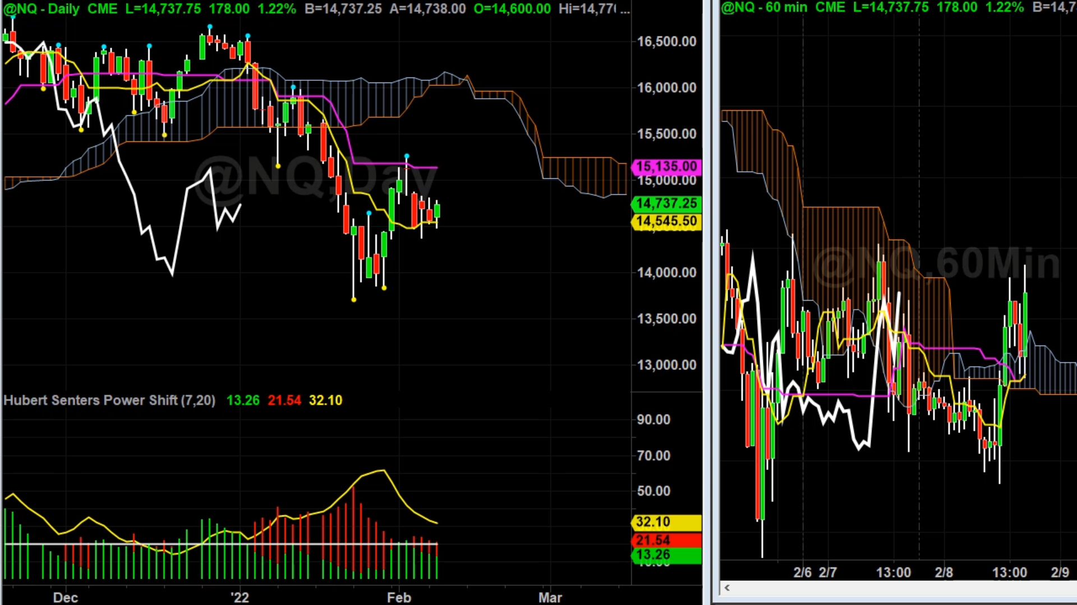The height and width of the screenshot is (605, 1077).
Task: Click the @NQ - Daily chart title
Action: click(42, 9)
